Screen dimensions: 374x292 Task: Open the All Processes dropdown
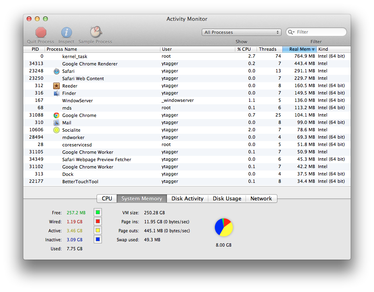[241, 32]
